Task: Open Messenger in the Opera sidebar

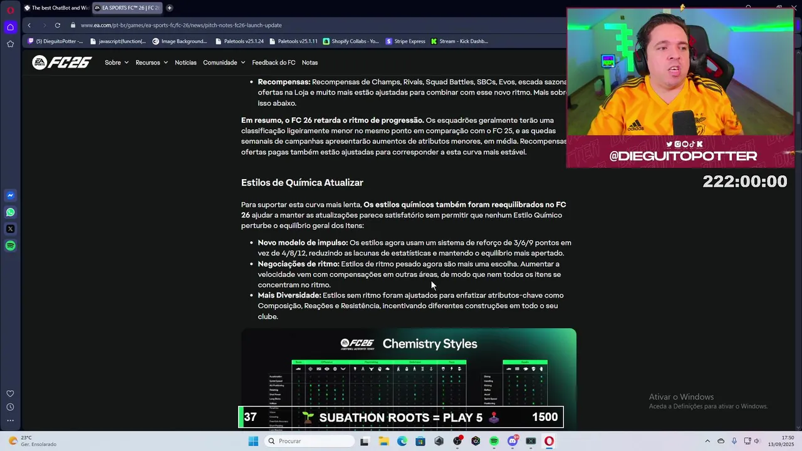Action: coord(10,195)
